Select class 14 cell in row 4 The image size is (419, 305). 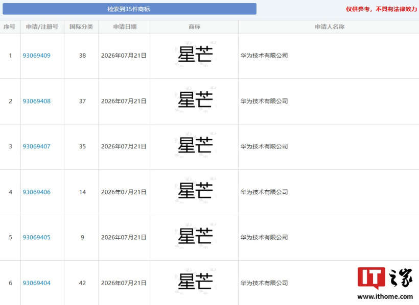[82, 192]
